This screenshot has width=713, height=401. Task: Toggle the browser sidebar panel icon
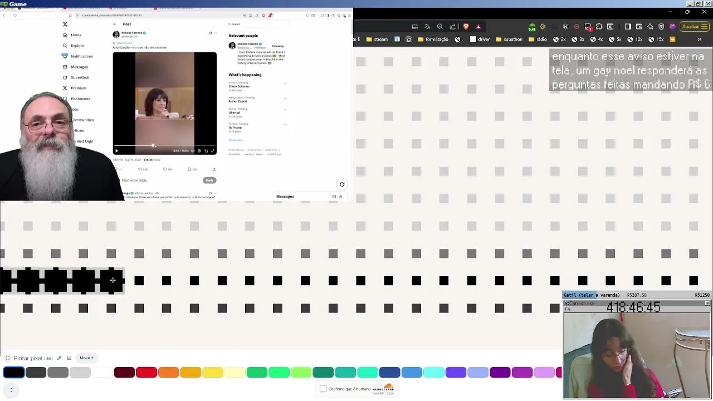click(628, 26)
